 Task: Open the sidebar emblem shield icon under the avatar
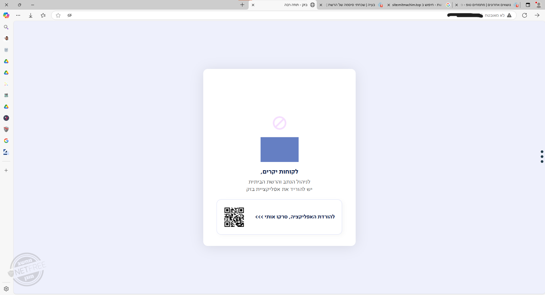(x=6, y=50)
